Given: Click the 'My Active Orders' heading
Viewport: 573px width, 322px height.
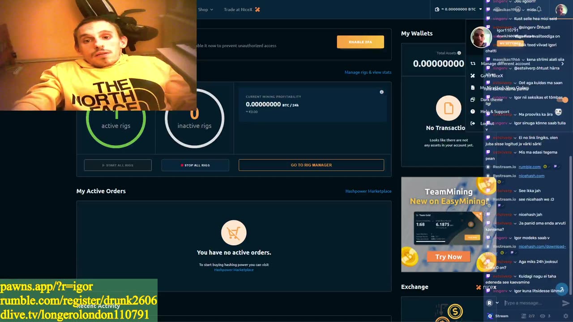Looking at the screenshot, I should pyautogui.click(x=101, y=191).
